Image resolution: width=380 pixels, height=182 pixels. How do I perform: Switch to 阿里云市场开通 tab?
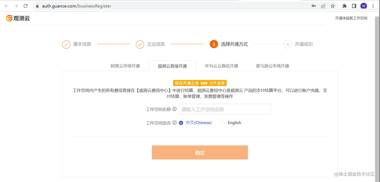125,66
